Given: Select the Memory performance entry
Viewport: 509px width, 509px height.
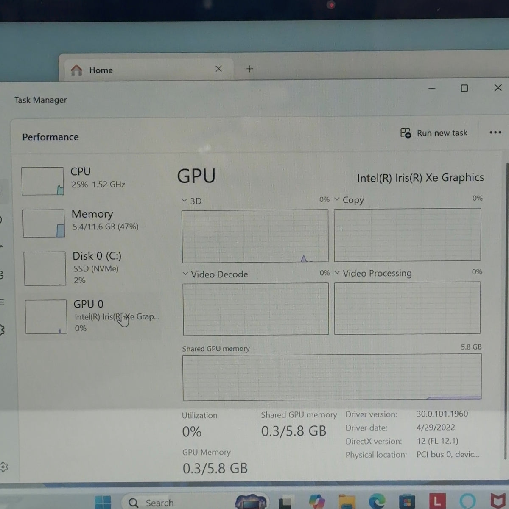Looking at the screenshot, I should pyautogui.click(x=89, y=223).
